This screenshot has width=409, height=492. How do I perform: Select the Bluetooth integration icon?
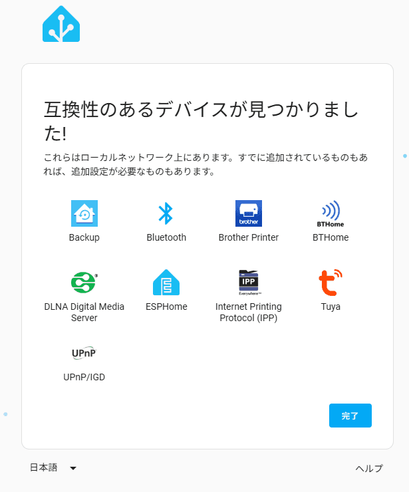pos(166,213)
